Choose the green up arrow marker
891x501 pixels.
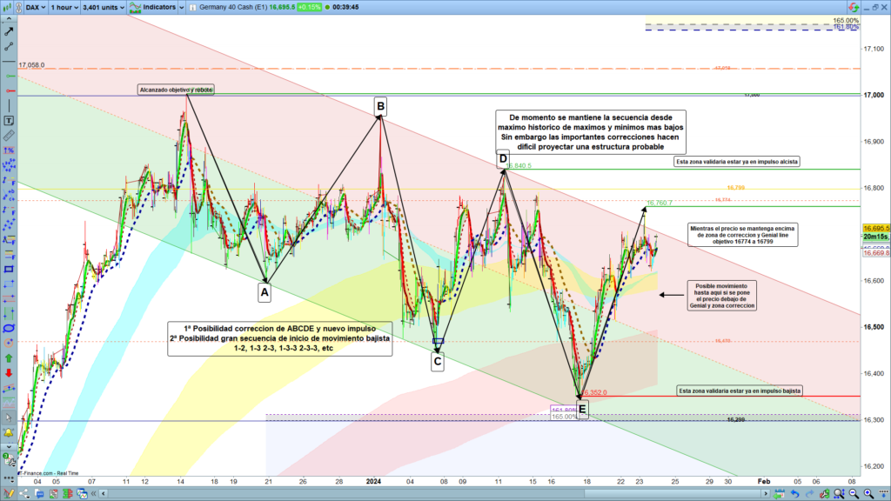[x=9, y=357]
